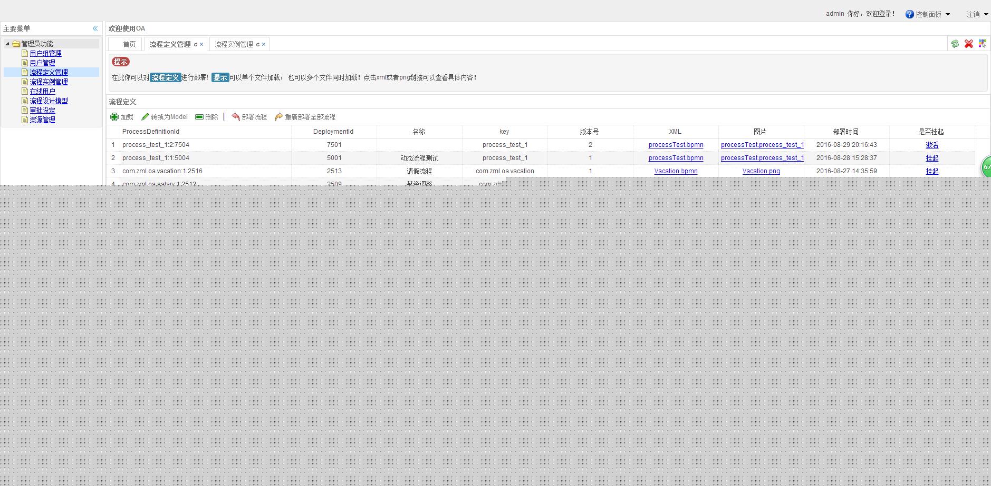Click 挂起 to suspend com.zml.oa.vacation
Image resolution: width=991 pixels, height=486 pixels.
932,171
